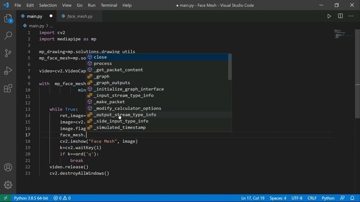Open the Terminal menu
This screenshot has width=360, height=202.
point(109,5)
